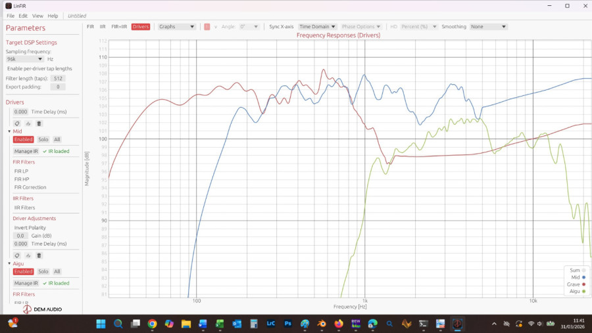Open the Sampling frequency 96k dropdown
This screenshot has width=592, height=333.
pos(24,59)
